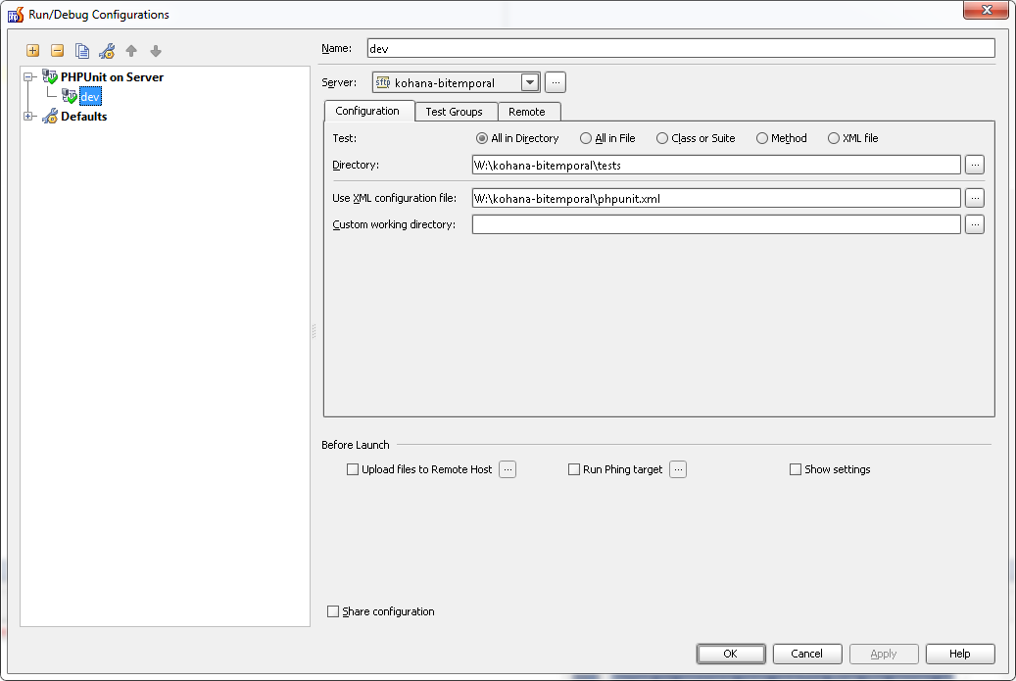Click the Custom working directory field
Screen dimensions: 1016x681
pyautogui.click(x=716, y=224)
